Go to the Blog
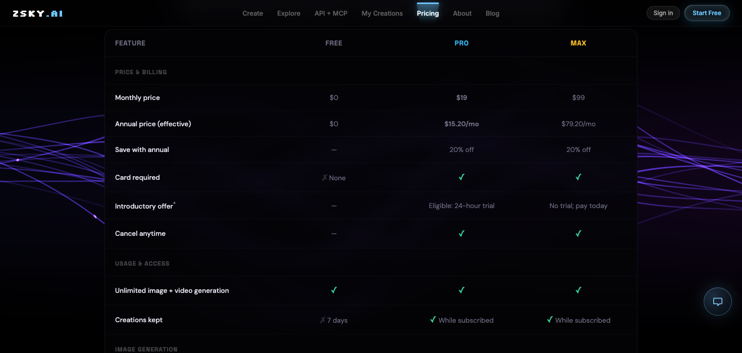Screen dimensions: 742x353 493,14
